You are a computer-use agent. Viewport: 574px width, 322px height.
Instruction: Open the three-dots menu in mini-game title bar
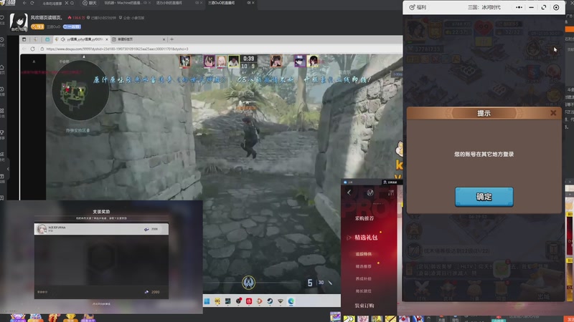click(519, 7)
